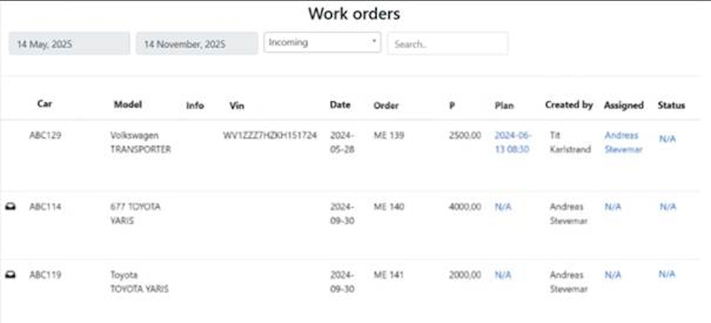Sort by the Date column header
The image size is (711, 323).
click(339, 105)
